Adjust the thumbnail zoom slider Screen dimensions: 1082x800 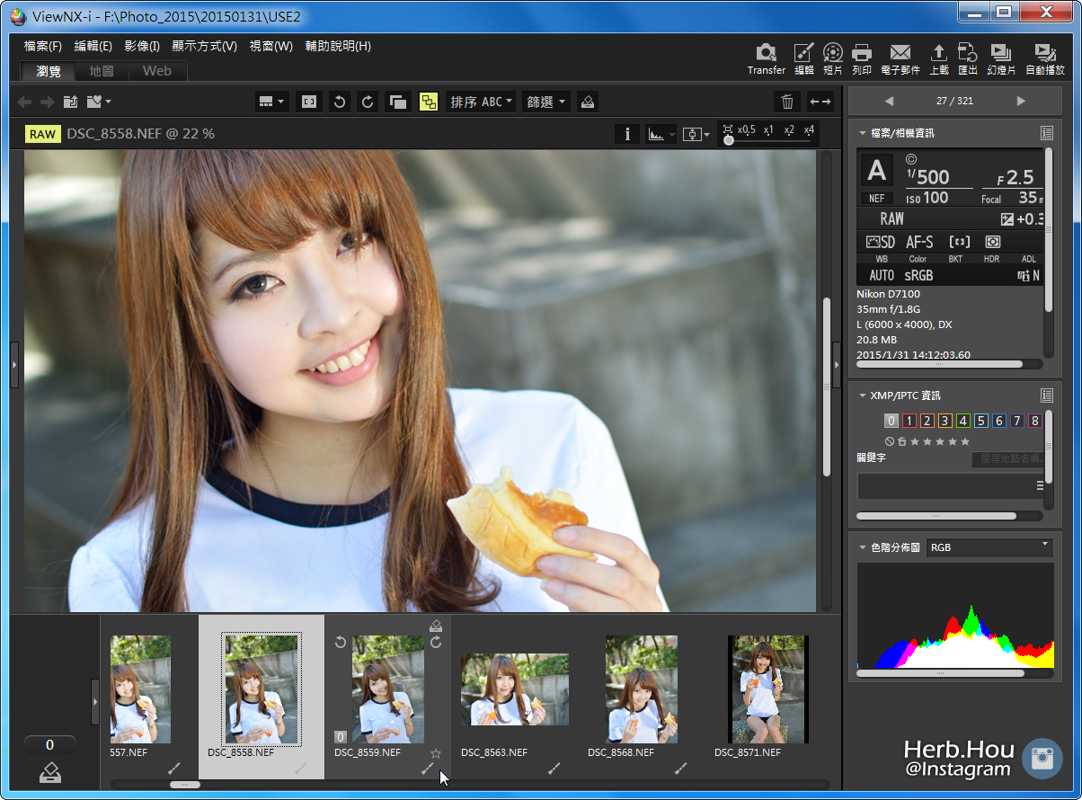pos(184,784)
